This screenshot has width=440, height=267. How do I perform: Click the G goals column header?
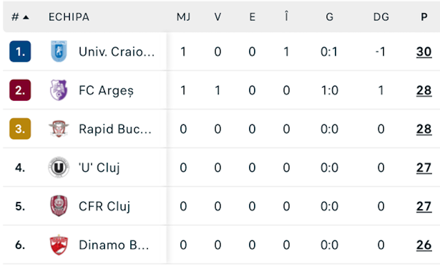[x=329, y=17]
